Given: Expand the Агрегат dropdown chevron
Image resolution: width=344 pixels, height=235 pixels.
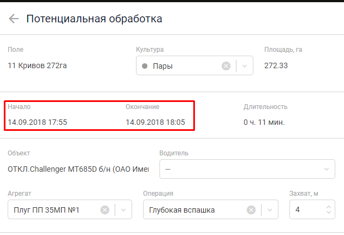Looking at the screenshot, I should 123,210.
